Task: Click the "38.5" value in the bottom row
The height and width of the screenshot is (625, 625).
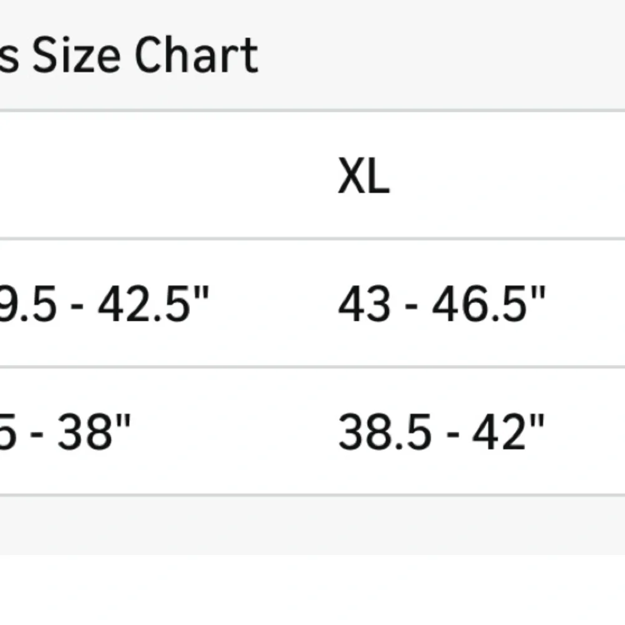Action: point(384,432)
